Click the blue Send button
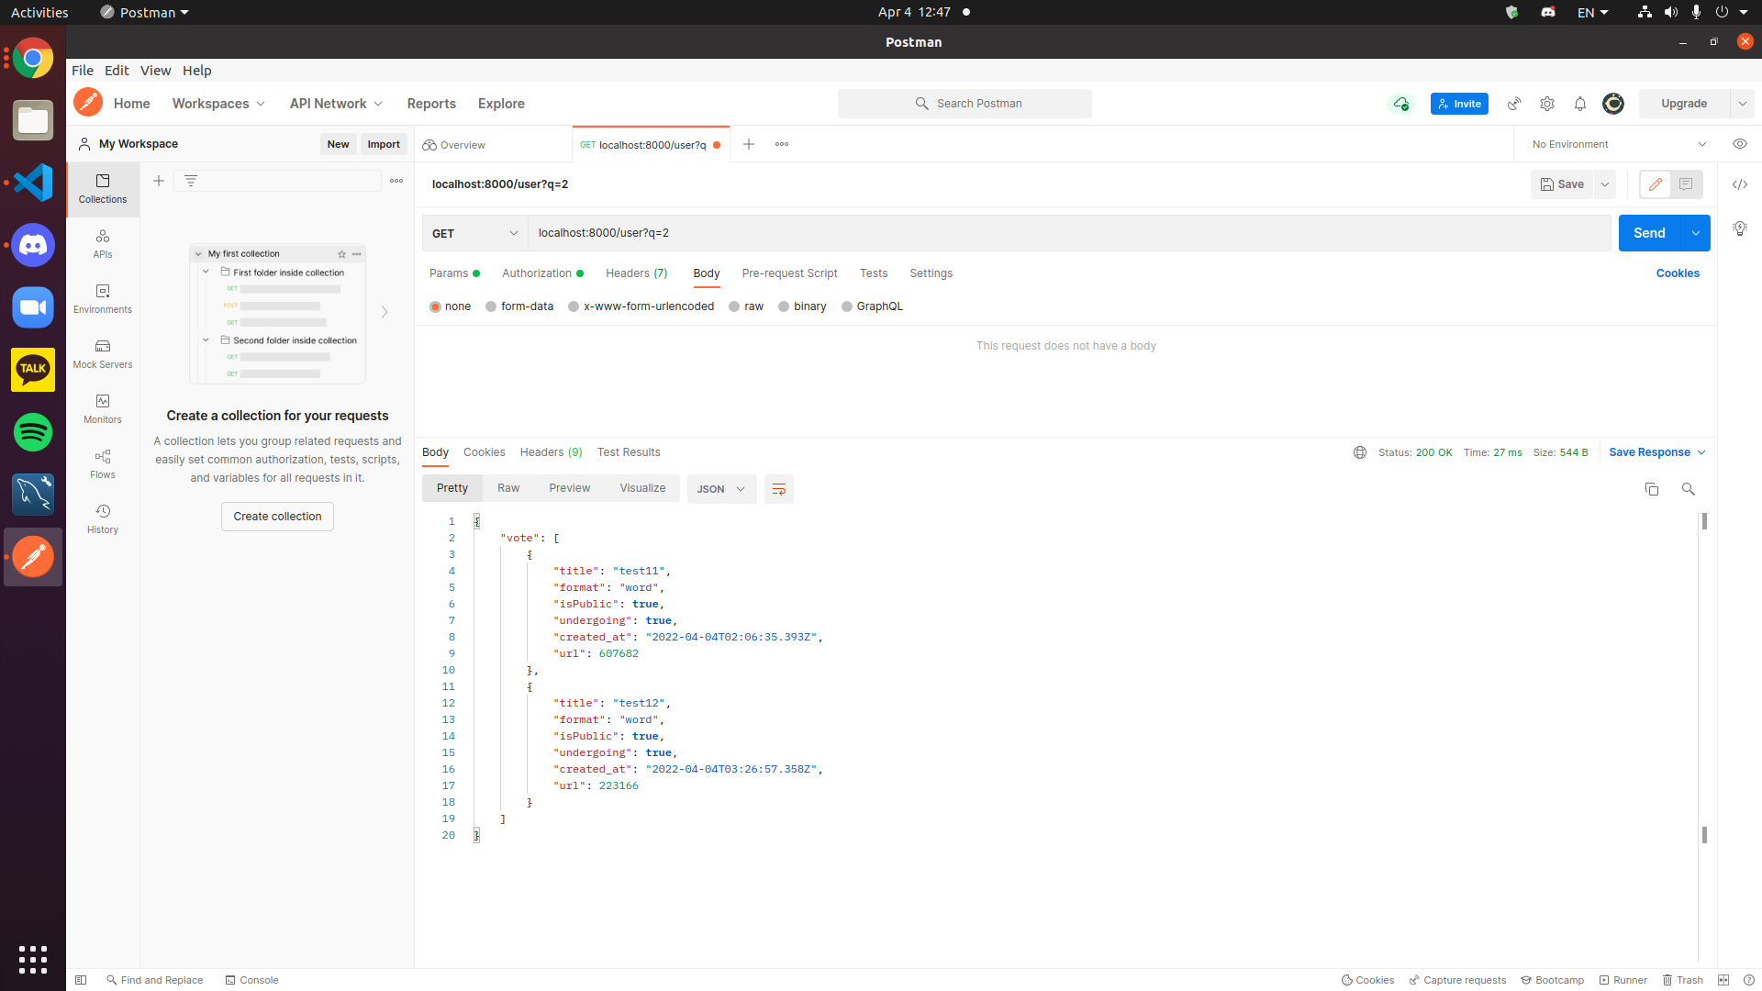1762x991 pixels. click(1649, 233)
